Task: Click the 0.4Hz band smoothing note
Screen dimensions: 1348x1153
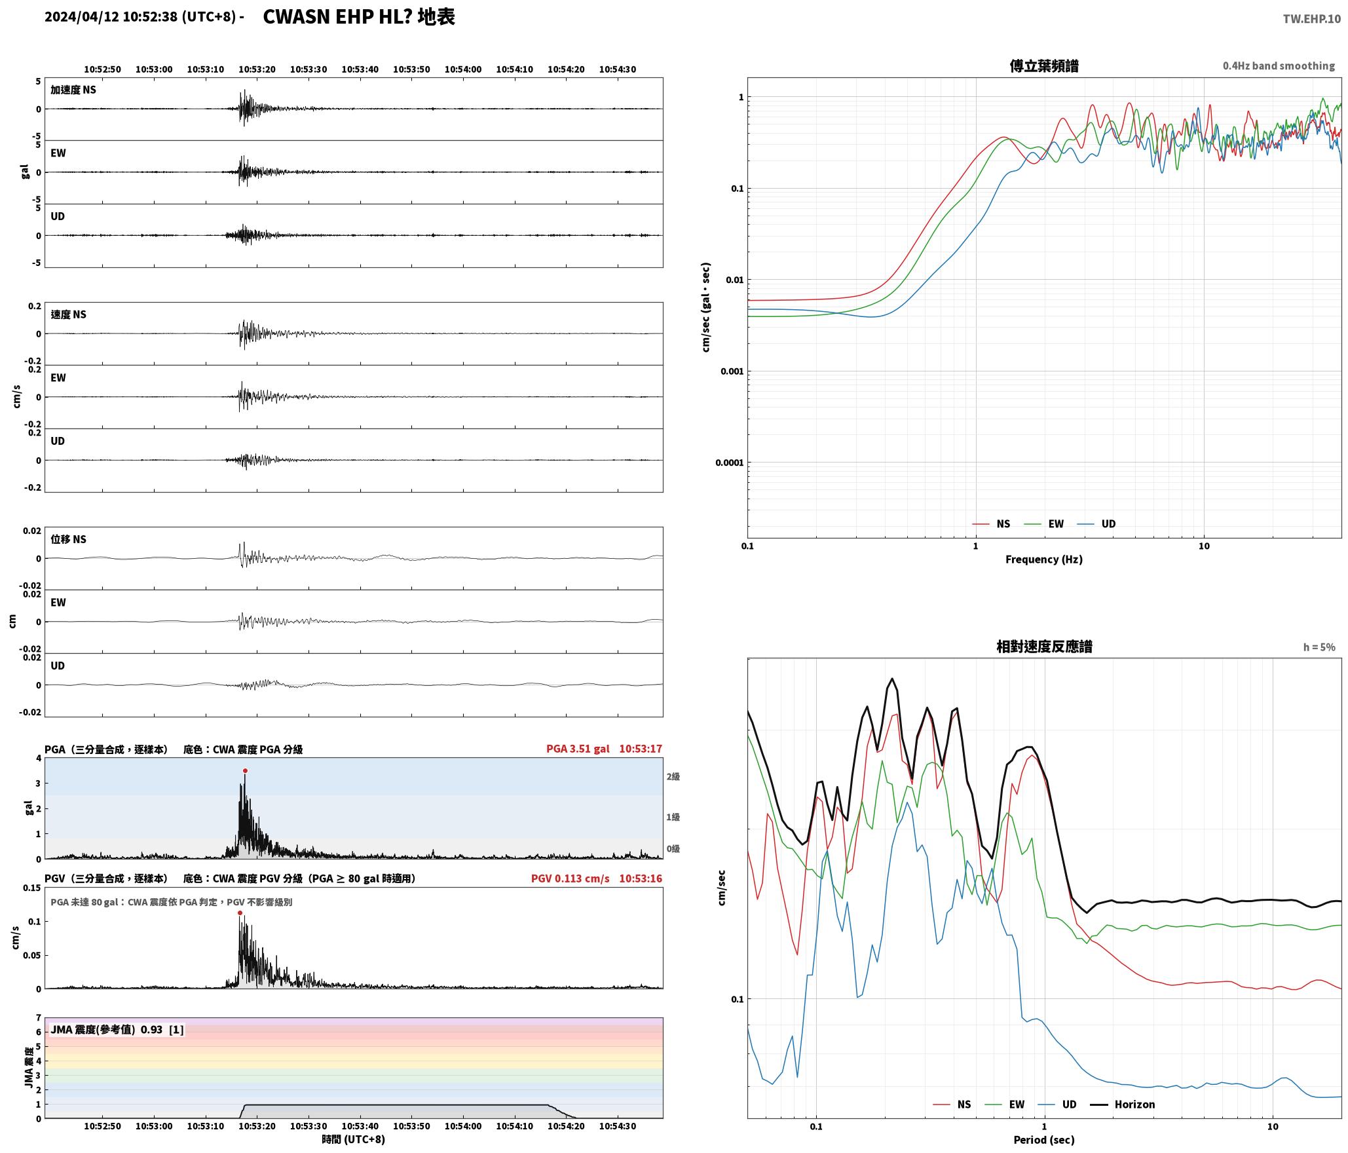Action: point(1279,66)
